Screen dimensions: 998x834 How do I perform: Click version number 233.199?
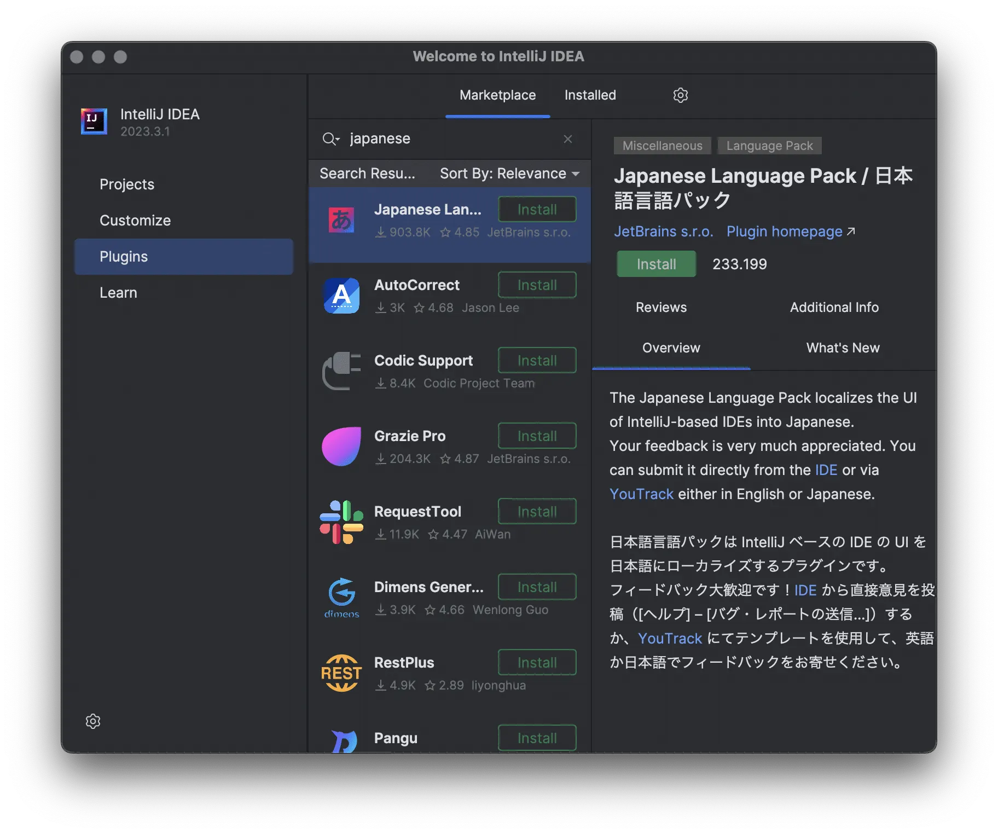tap(739, 264)
